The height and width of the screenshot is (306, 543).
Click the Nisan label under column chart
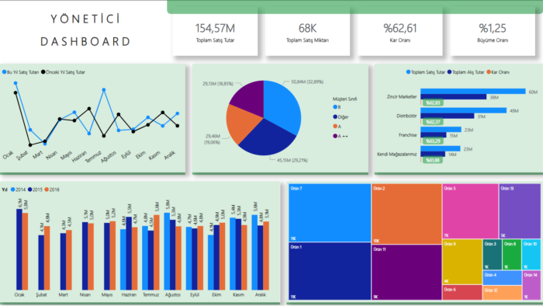(x=85, y=294)
